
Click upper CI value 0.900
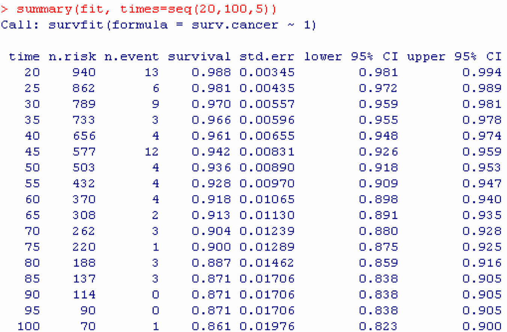[482, 326]
